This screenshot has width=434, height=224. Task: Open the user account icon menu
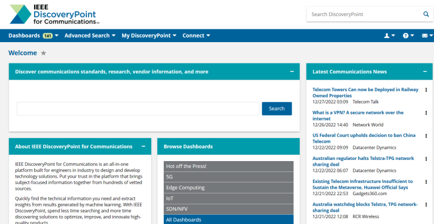click(389, 36)
